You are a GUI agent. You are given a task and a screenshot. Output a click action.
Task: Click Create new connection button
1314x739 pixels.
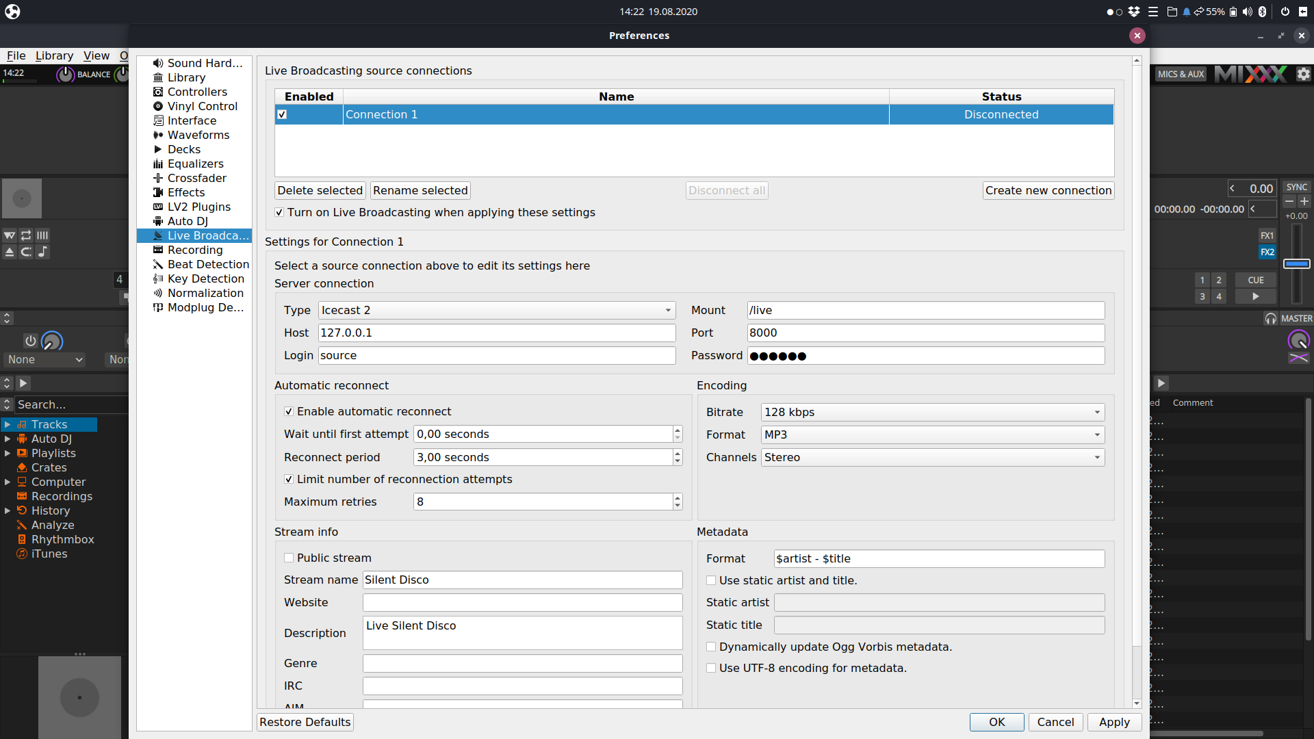pyautogui.click(x=1048, y=190)
